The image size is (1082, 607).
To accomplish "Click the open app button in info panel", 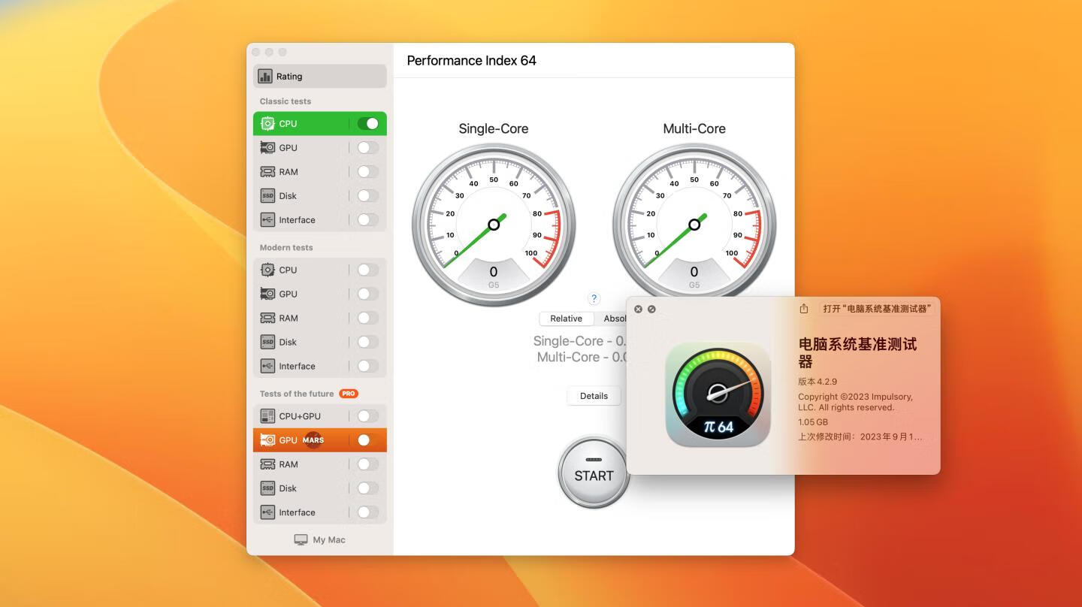I will tap(877, 309).
